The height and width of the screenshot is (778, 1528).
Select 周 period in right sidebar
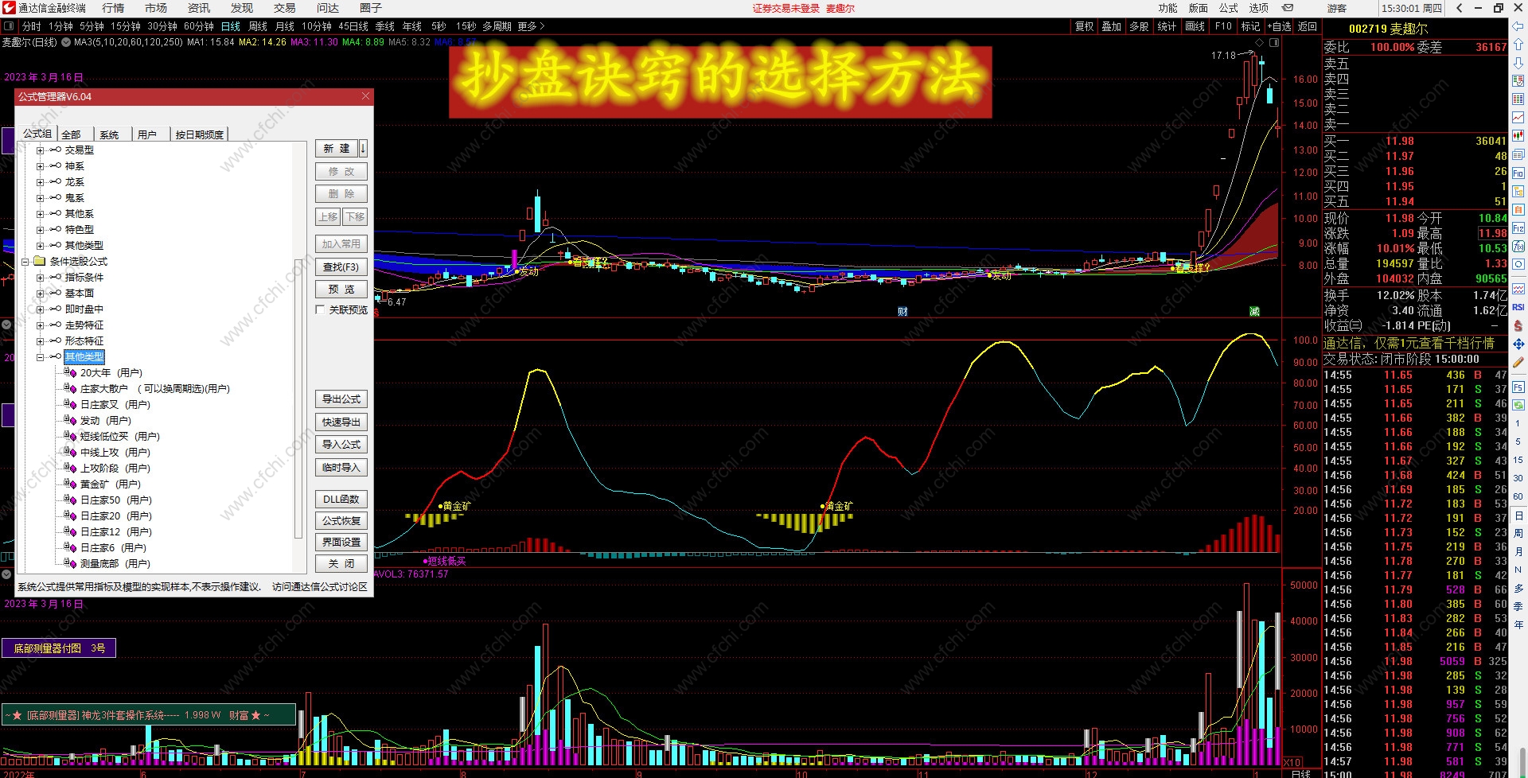(x=1518, y=533)
